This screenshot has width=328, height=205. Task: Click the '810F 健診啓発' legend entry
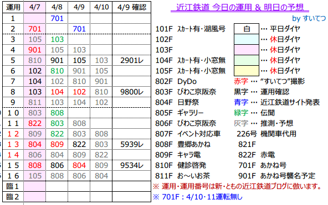click(181, 165)
